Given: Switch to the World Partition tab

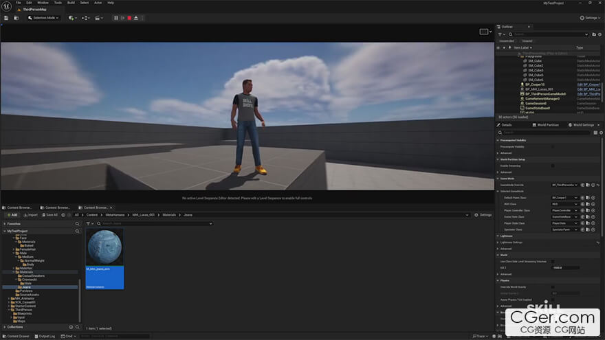Looking at the screenshot, I should pyautogui.click(x=547, y=125).
